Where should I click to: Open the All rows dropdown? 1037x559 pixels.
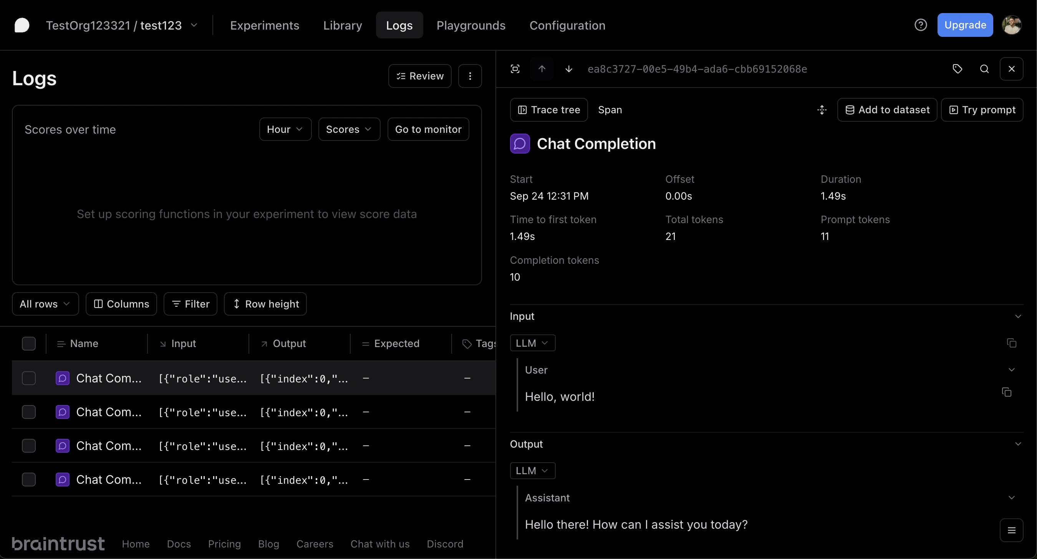pos(45,304)
